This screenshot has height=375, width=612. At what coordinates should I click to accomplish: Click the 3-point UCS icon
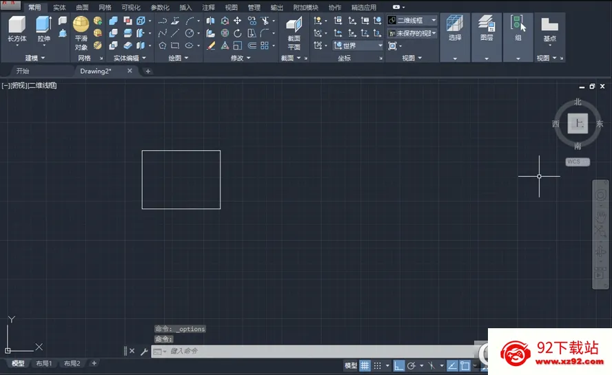(377, 33)
